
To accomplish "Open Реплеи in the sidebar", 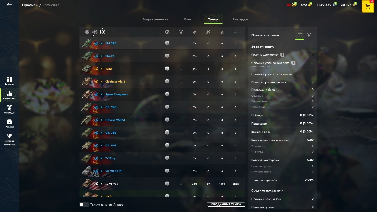I will pyautogui.click(x=9, y=123).
